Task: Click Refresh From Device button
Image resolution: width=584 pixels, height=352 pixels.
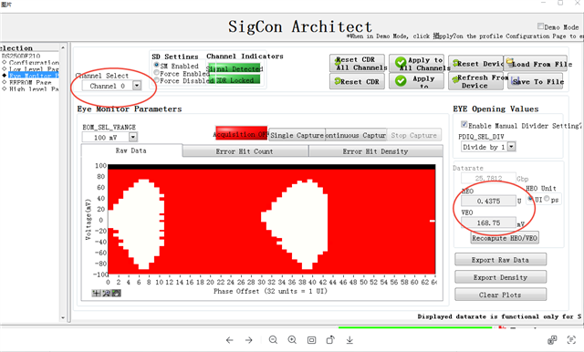Action: (x=477, y=81)
